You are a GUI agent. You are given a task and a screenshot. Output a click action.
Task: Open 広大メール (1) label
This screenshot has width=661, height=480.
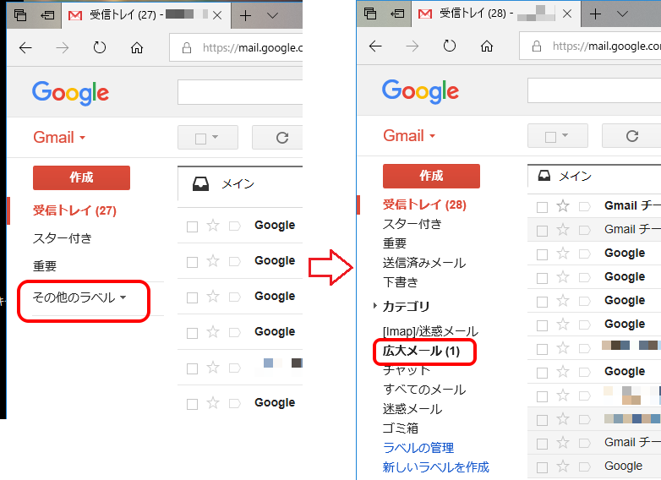(421, 351)
